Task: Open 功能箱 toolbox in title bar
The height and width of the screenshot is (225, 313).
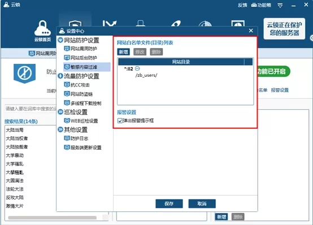Action: (261, 5)
